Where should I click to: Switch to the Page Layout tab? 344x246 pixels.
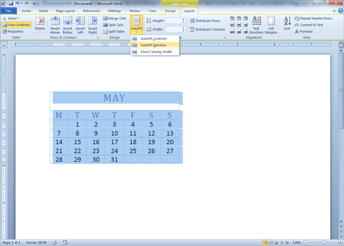65,11
